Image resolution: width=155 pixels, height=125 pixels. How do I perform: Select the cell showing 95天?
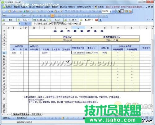pyautogui.click(x=105, y=53)
